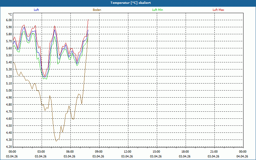The width and height of the screenshot is (256, 160).
Task: Click the 15:00 x-axis label
Action: coord(156,152)
